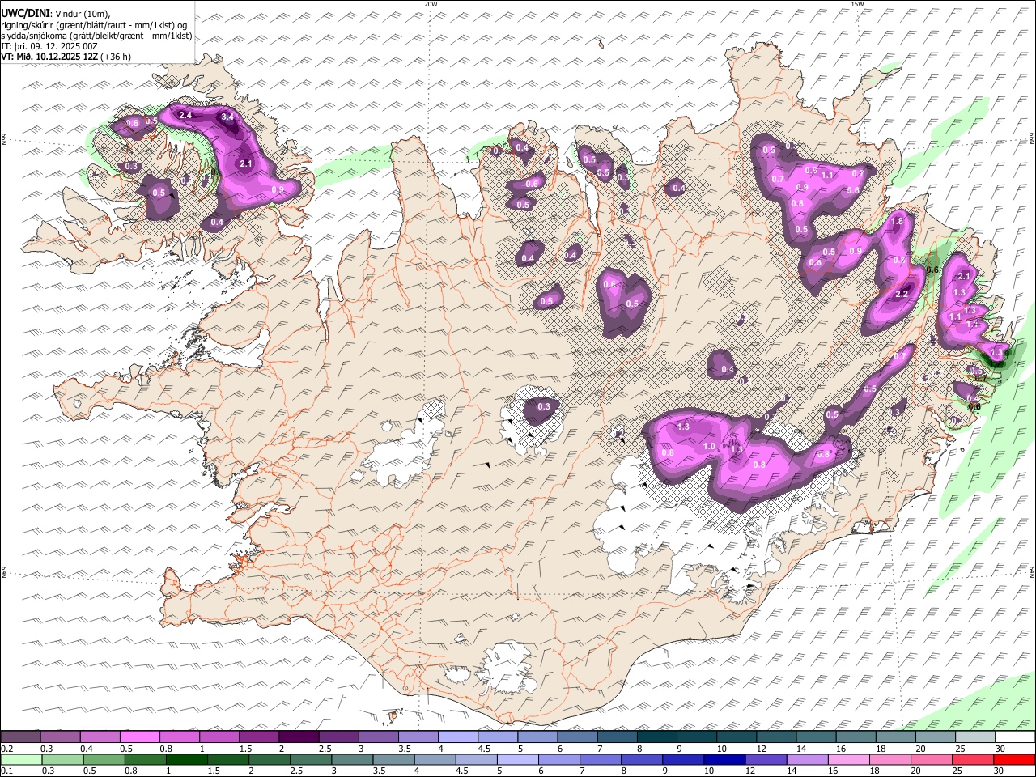The height and width of the screenshot is (777, 1036).
Task: Pick the white 30 swatch ending upper legend
Action: point(1015,737)
